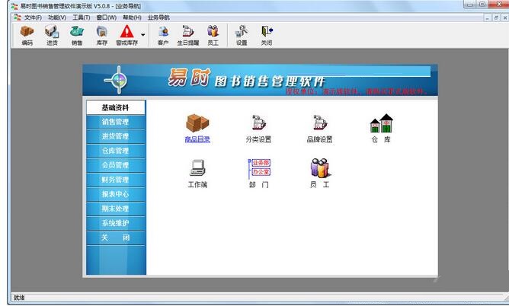Open the 功能(V) menu
Viewport: 509px width, 306px height.
pyautogui.click(x=57, y=18)
